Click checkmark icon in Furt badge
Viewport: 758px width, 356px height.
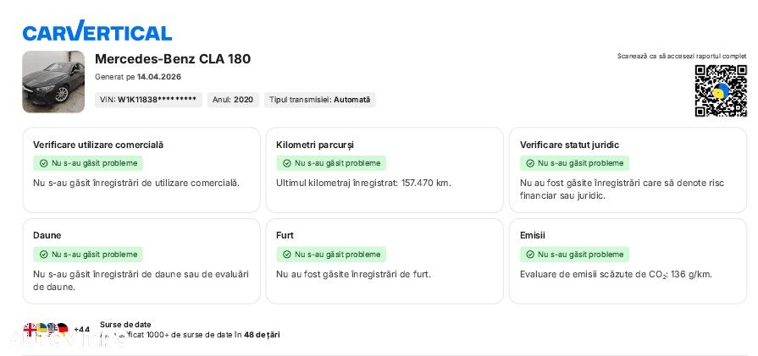[287, 255]
